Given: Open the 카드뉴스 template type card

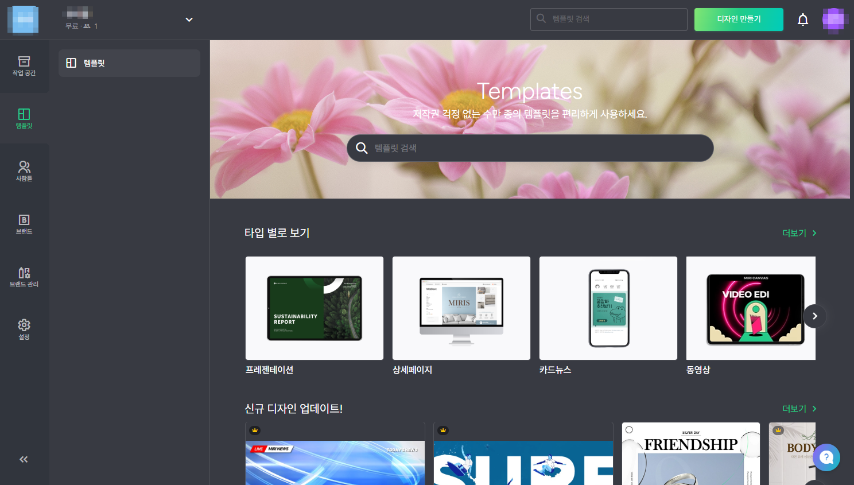Looking at the screenshot, I should click(608, 308).
